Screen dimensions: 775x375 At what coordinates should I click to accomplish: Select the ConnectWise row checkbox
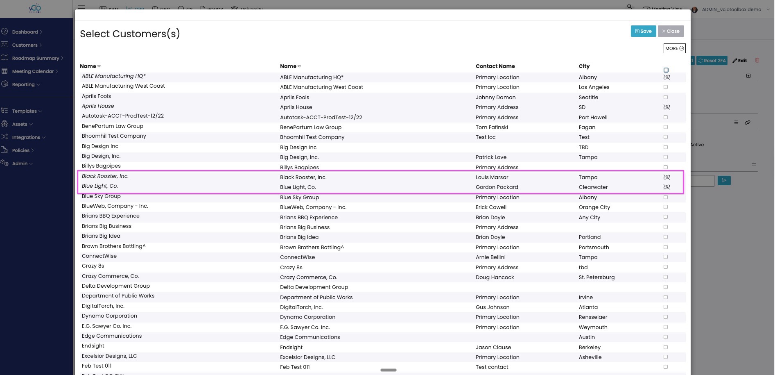point(665,257)
